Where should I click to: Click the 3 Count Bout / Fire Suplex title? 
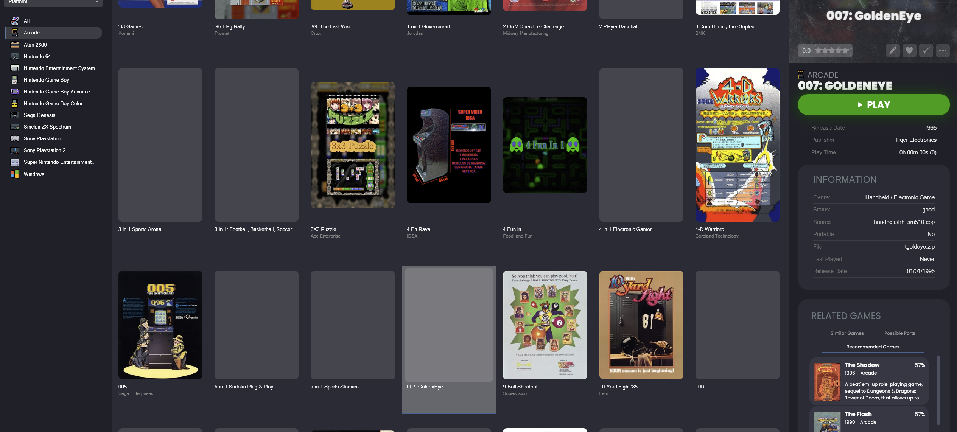725,26
